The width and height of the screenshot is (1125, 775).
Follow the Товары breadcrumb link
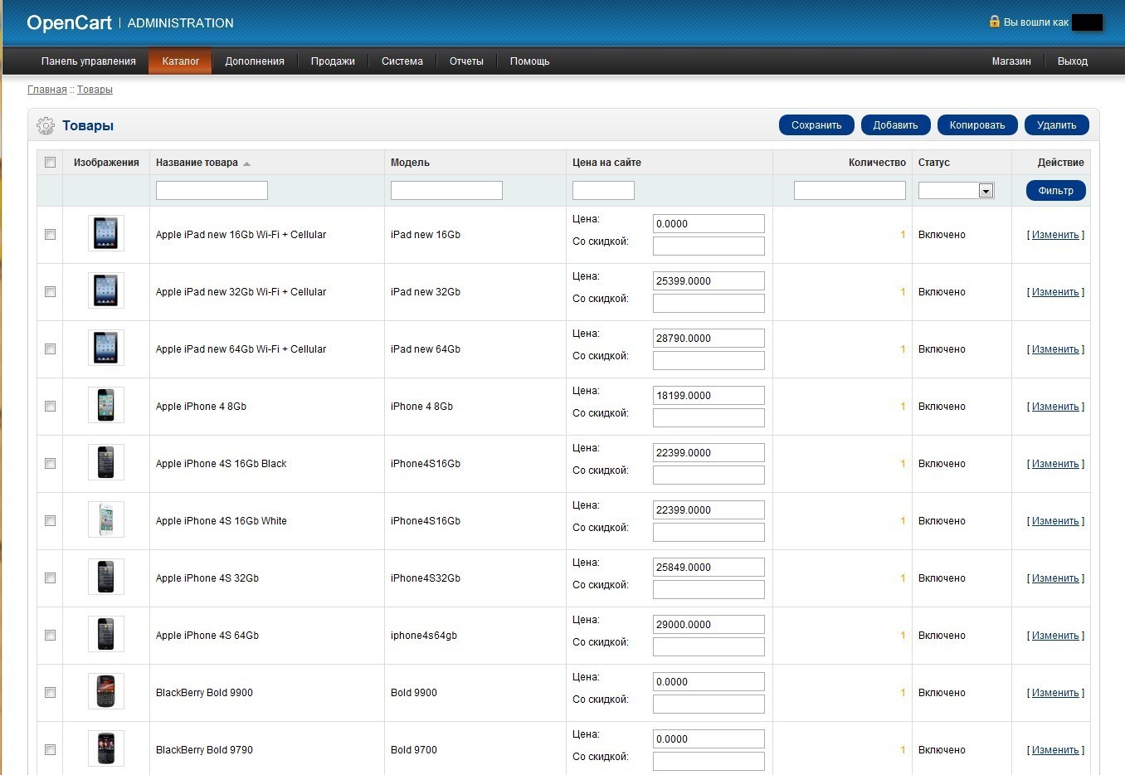(x=95, y=90)
